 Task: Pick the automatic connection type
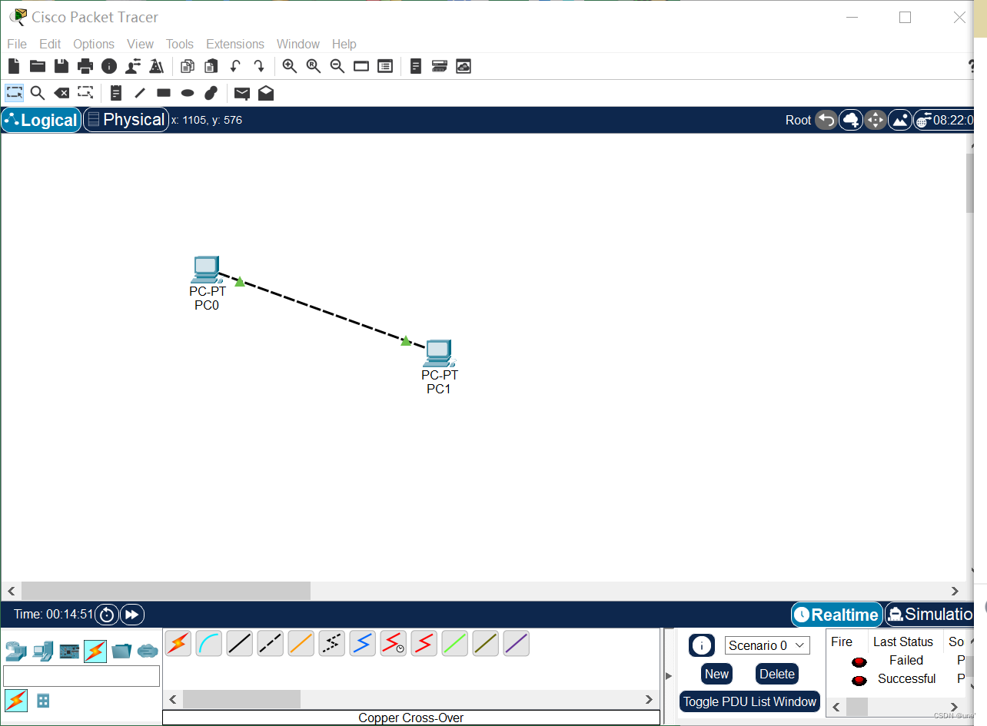(178, 643)
